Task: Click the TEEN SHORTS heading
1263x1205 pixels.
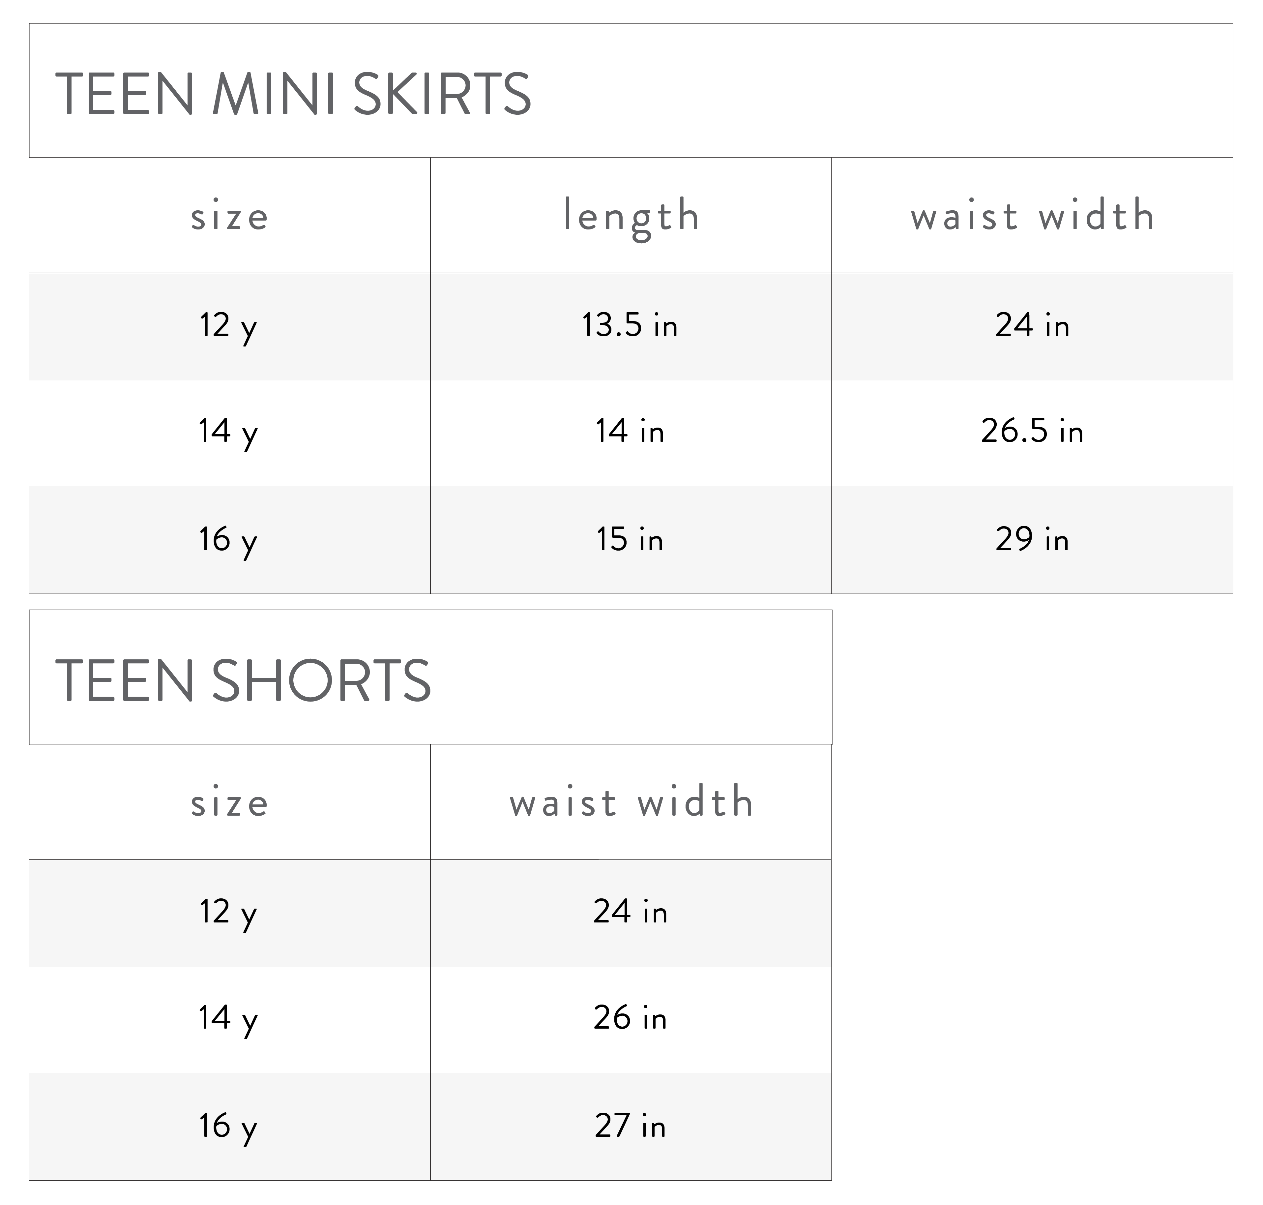Action: (x=243, y=681)
